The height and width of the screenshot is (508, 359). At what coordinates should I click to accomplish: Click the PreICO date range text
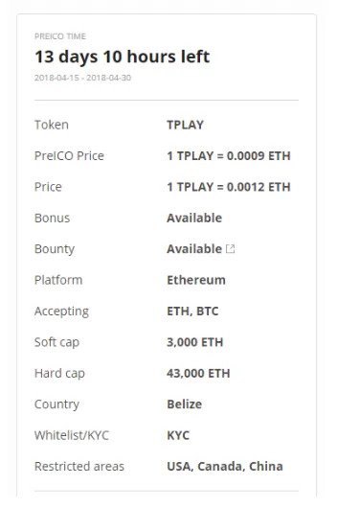tap(83, 78)
